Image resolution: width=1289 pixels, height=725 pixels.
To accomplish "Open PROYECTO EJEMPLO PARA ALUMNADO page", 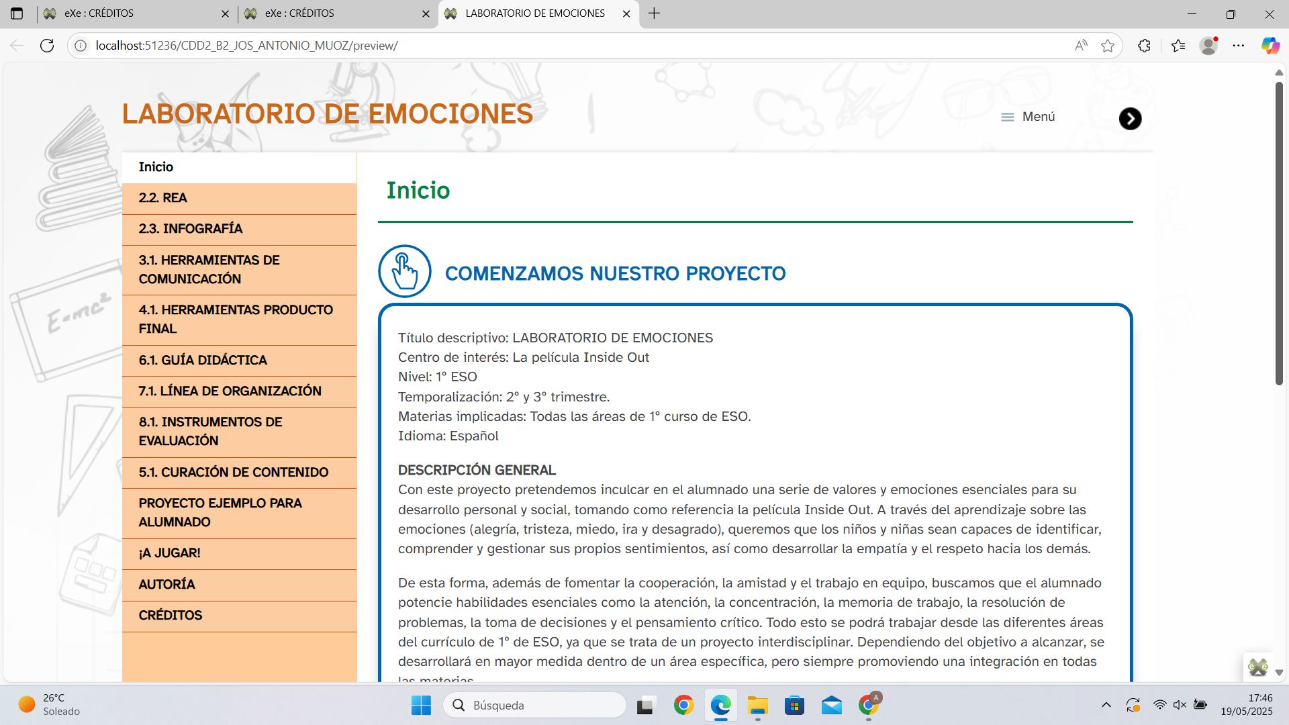I will pyautogui.click(x=239, y=513).
